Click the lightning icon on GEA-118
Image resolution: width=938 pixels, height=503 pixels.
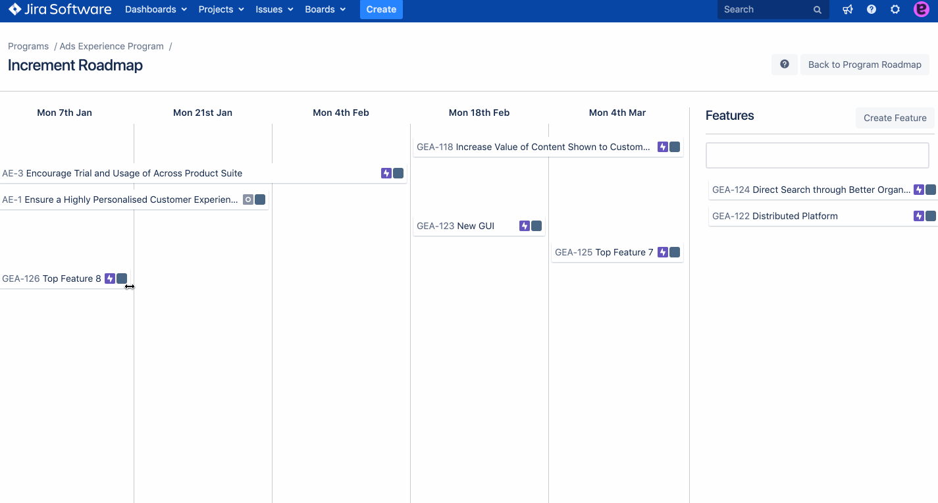click(663, 147)
